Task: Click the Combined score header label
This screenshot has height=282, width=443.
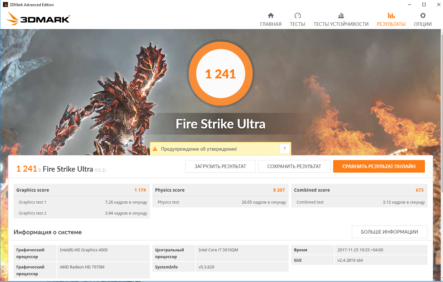Action: click(x=312, y=190)
